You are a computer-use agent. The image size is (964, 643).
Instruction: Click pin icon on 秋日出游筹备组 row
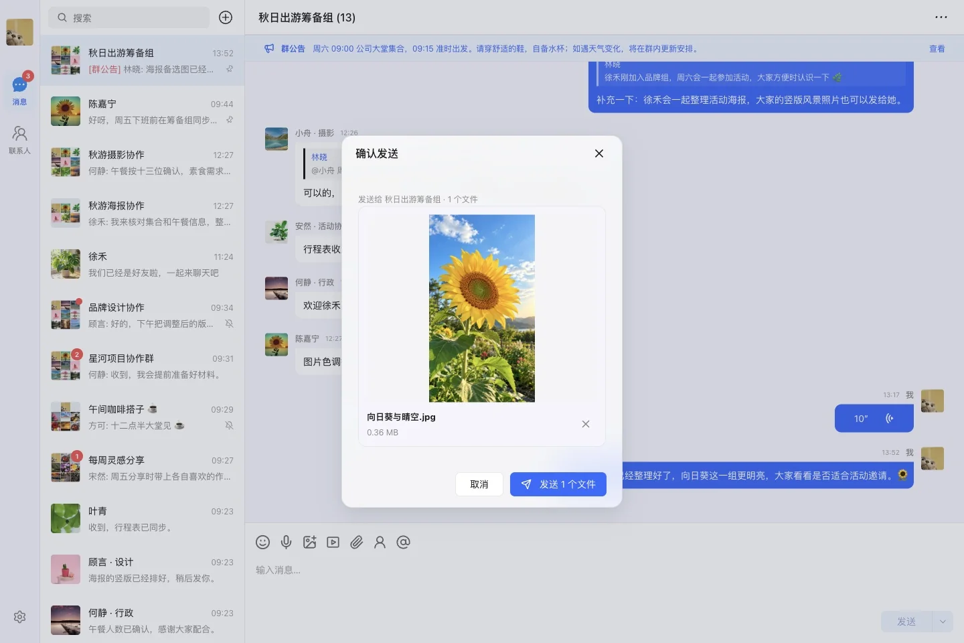click(x=230, y=69)
